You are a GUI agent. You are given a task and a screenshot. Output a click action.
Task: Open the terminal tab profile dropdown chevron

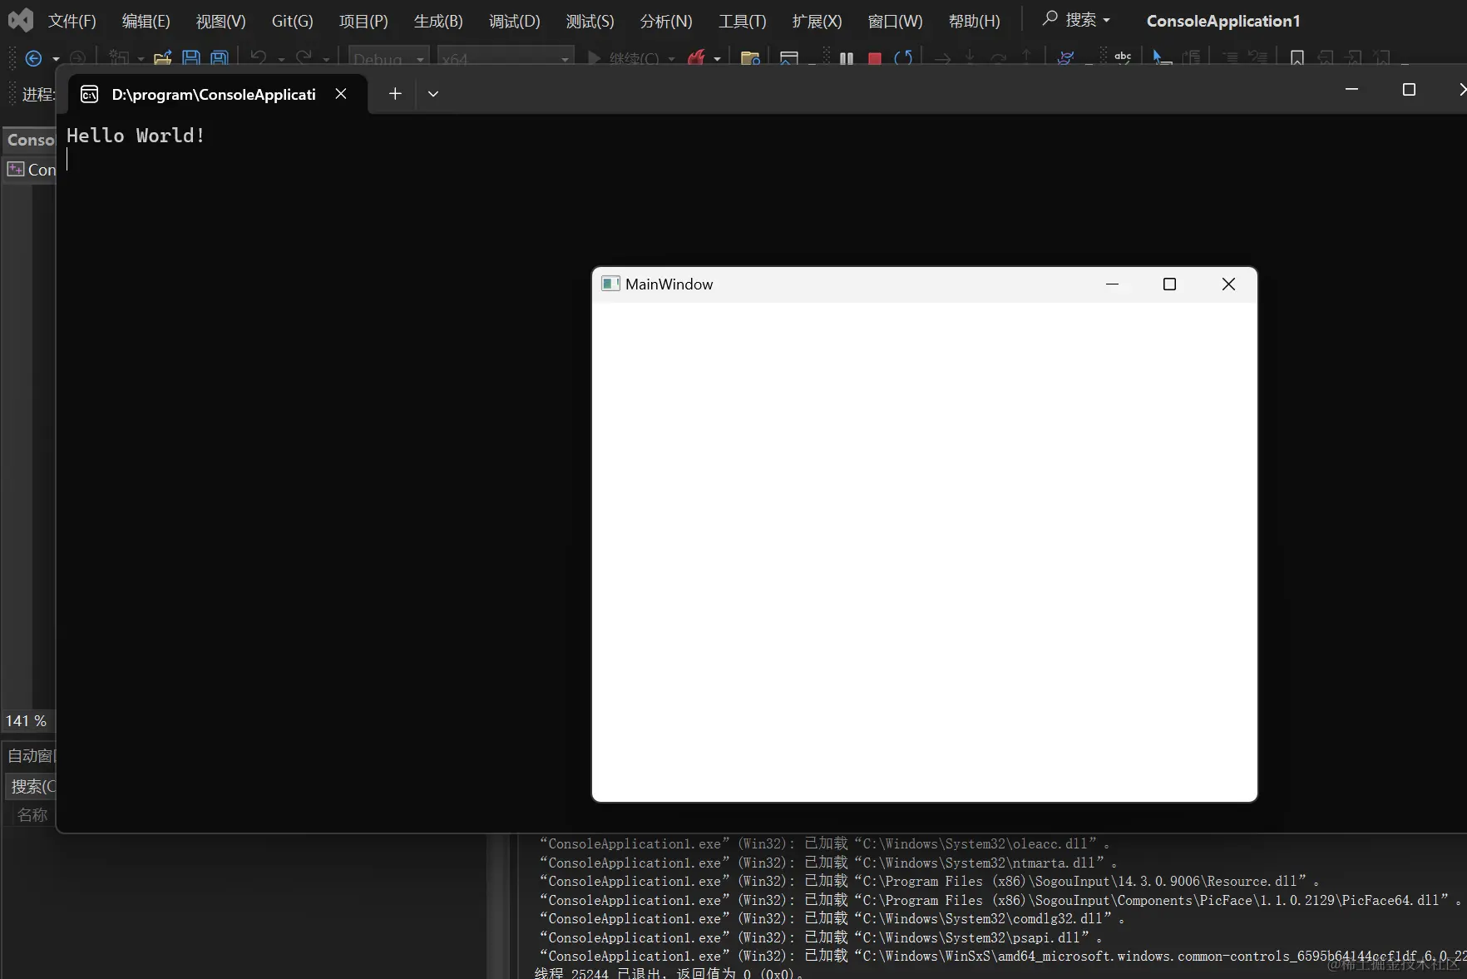pos(433,94)
